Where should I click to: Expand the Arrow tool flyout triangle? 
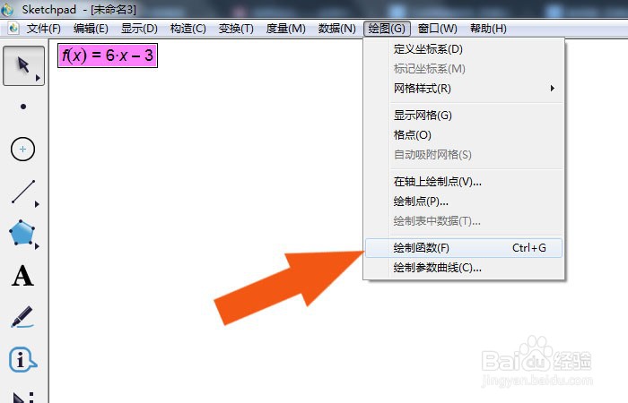click(38, 78)
